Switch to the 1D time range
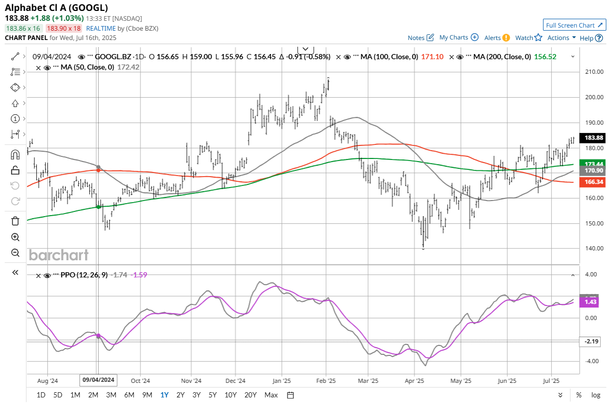The width and height of the screenshot is (611, 413). point(41,395)
